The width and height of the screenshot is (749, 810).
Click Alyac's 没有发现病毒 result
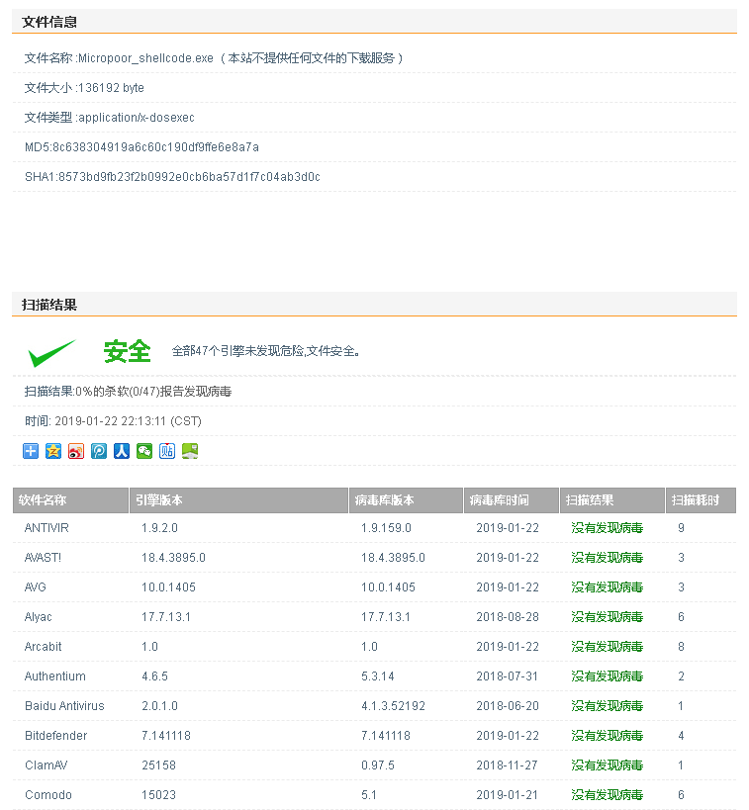point(607,617)
